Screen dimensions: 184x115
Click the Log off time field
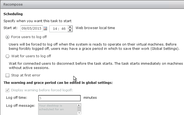coord(59,98)
